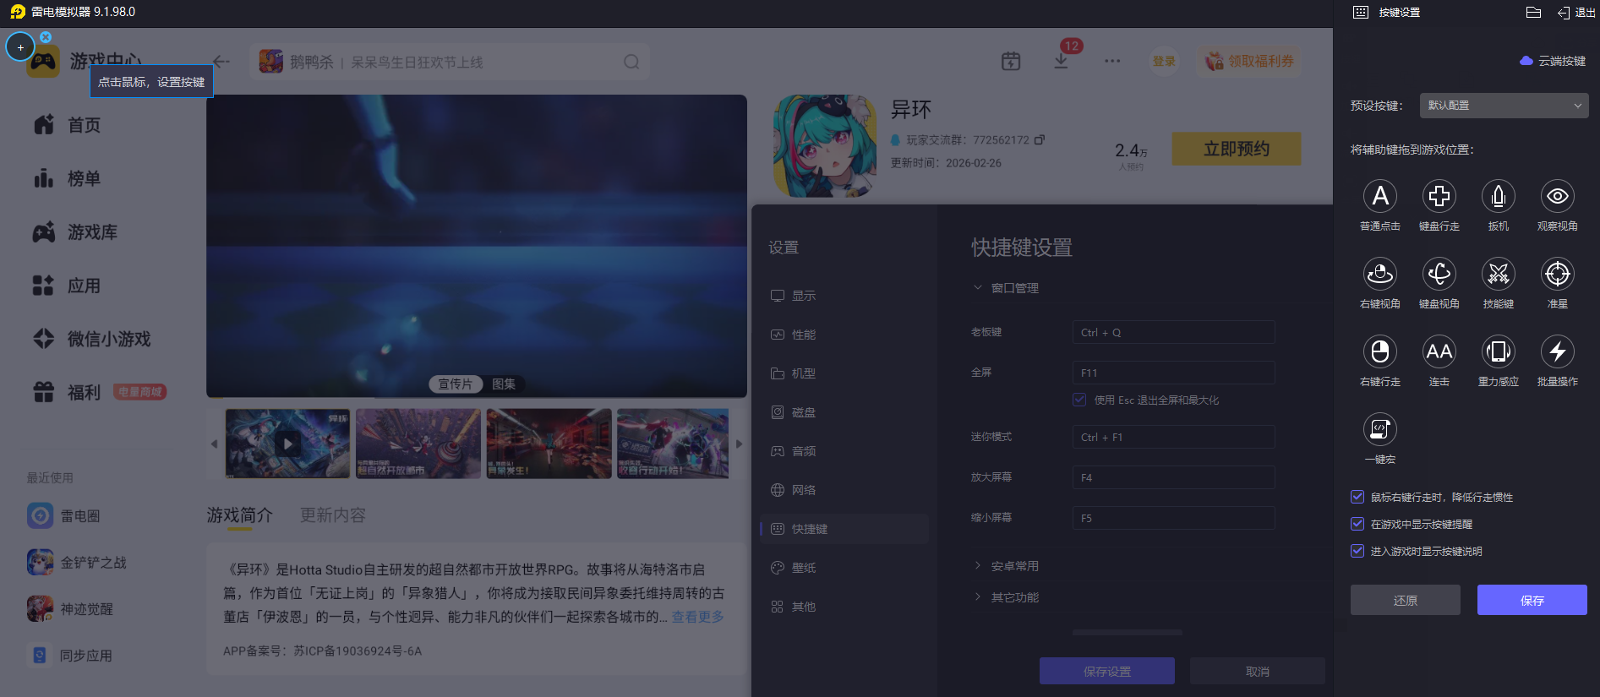Screen dimensions: 1600x697
Task: Switch to the 更新内容 tab
Action: [x=333, y=515]
